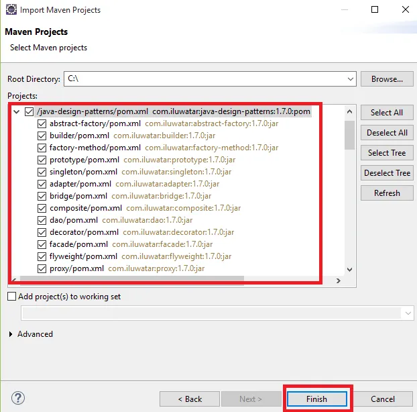The image size is (417, 412).
Task: Select bridge/pom.xml row label
Action: click(78, 196)
